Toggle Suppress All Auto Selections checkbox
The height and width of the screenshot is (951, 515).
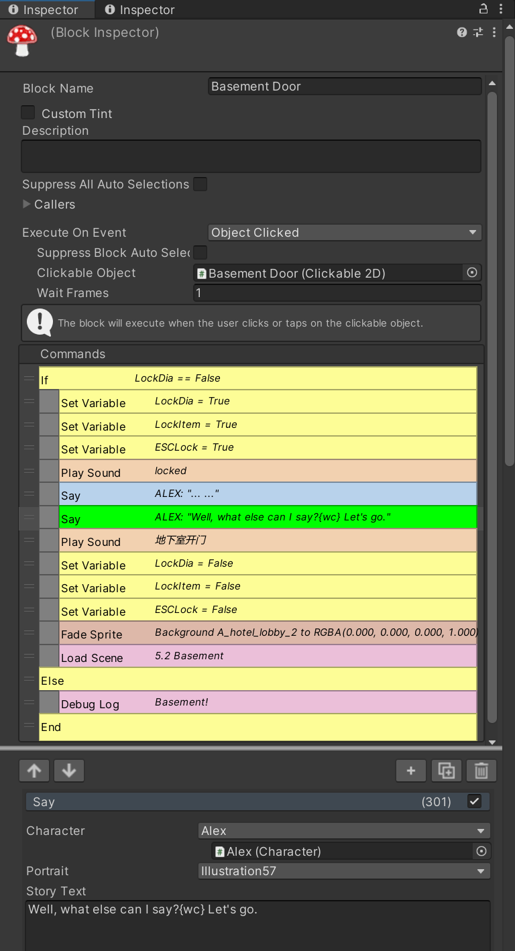200,184
